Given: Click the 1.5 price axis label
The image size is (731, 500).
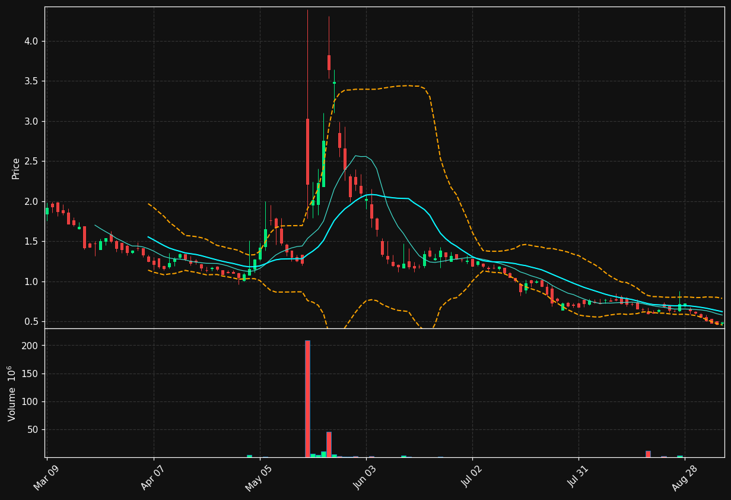Looking at the screenshot, I should click(31, 242).
